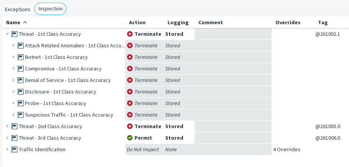Click the flag icon beside Botnet - 1st Class Accuracy
The image size is (349, 167).
21,57
